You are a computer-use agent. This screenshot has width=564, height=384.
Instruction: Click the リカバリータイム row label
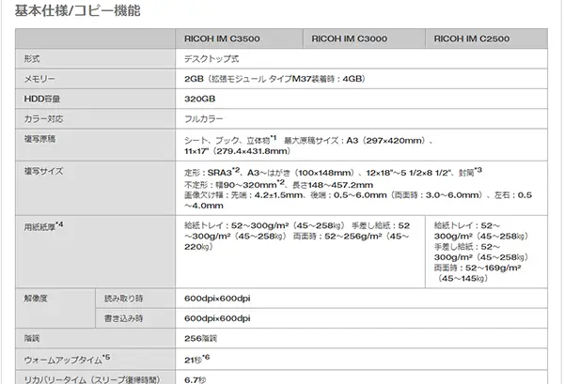95,378
